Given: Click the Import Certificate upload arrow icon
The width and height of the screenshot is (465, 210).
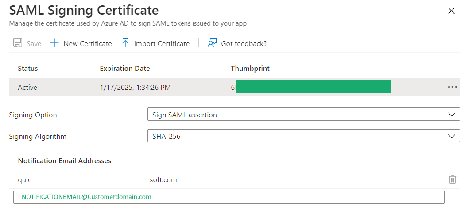Looking at the screenshot, I should click(125, 43).
